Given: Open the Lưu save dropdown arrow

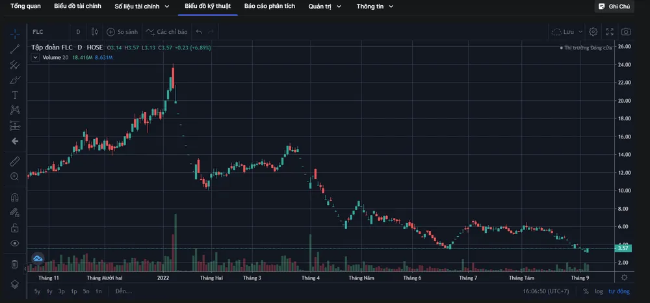Looking at the screenshot, I should [581, 31].
